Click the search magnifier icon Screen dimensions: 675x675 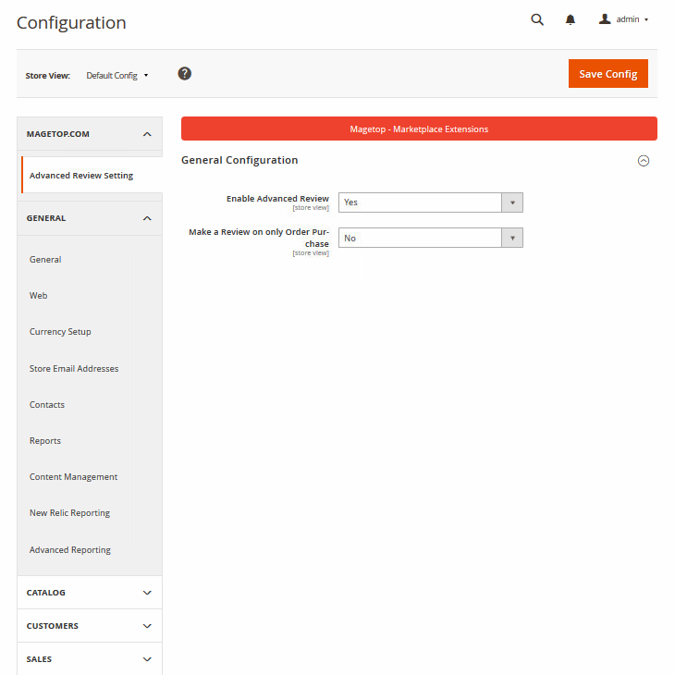pyautogui.click(x=537, y=19)
